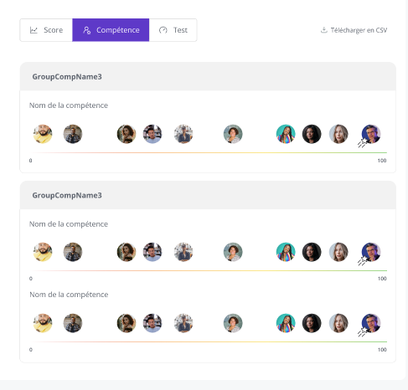Screen dimensions: 408x390
Task: Select the teal-background woman avatar in first row
Action: click(286, 134)
